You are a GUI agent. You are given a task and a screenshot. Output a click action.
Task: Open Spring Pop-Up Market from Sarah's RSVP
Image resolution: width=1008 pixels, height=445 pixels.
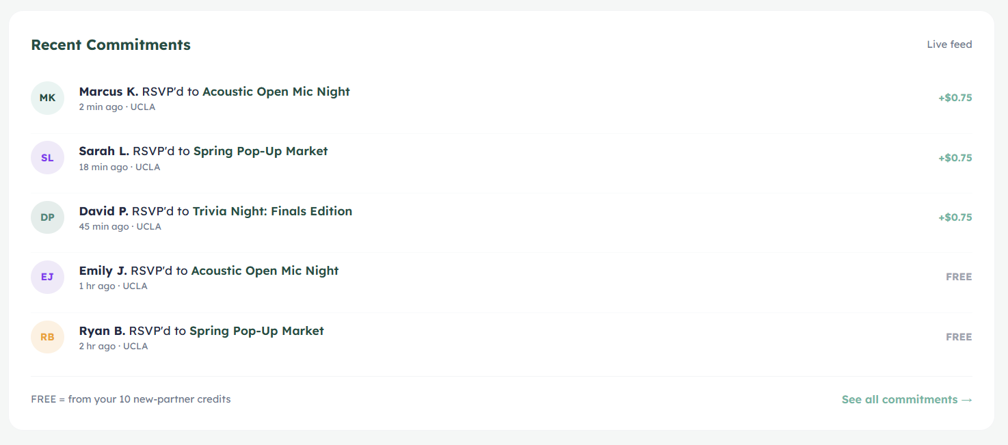[261, 151]
